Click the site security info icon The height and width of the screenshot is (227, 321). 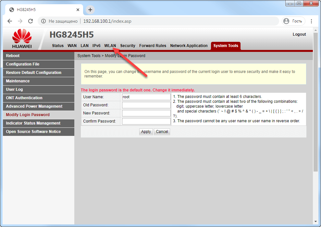(x=43, y=21)
